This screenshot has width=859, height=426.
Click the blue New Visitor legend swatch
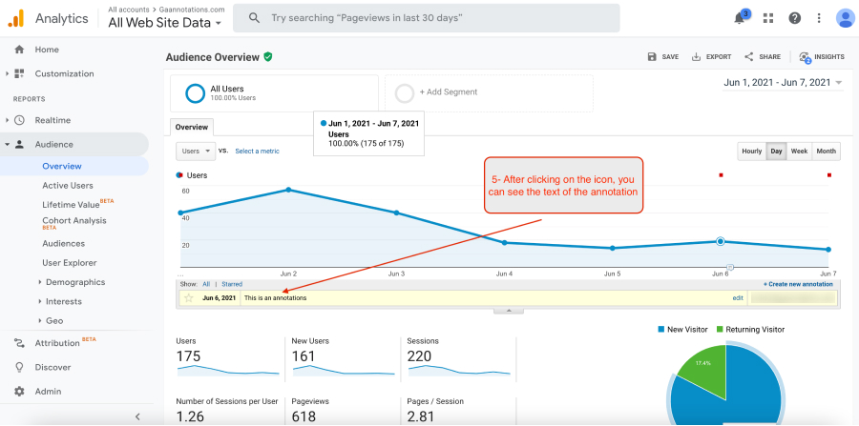pos(661,329)
